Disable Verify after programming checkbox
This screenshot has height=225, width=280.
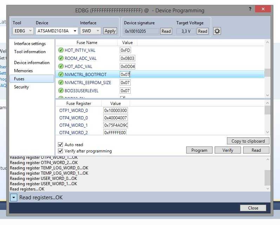60,151
